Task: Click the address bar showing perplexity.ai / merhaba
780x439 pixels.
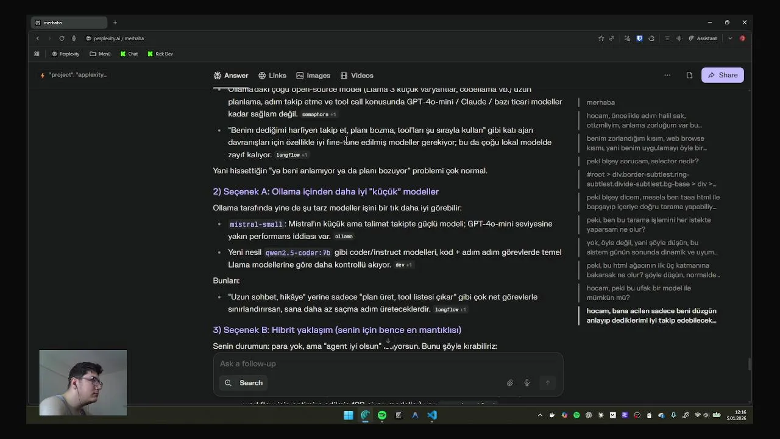Action: tap(119, 38)
